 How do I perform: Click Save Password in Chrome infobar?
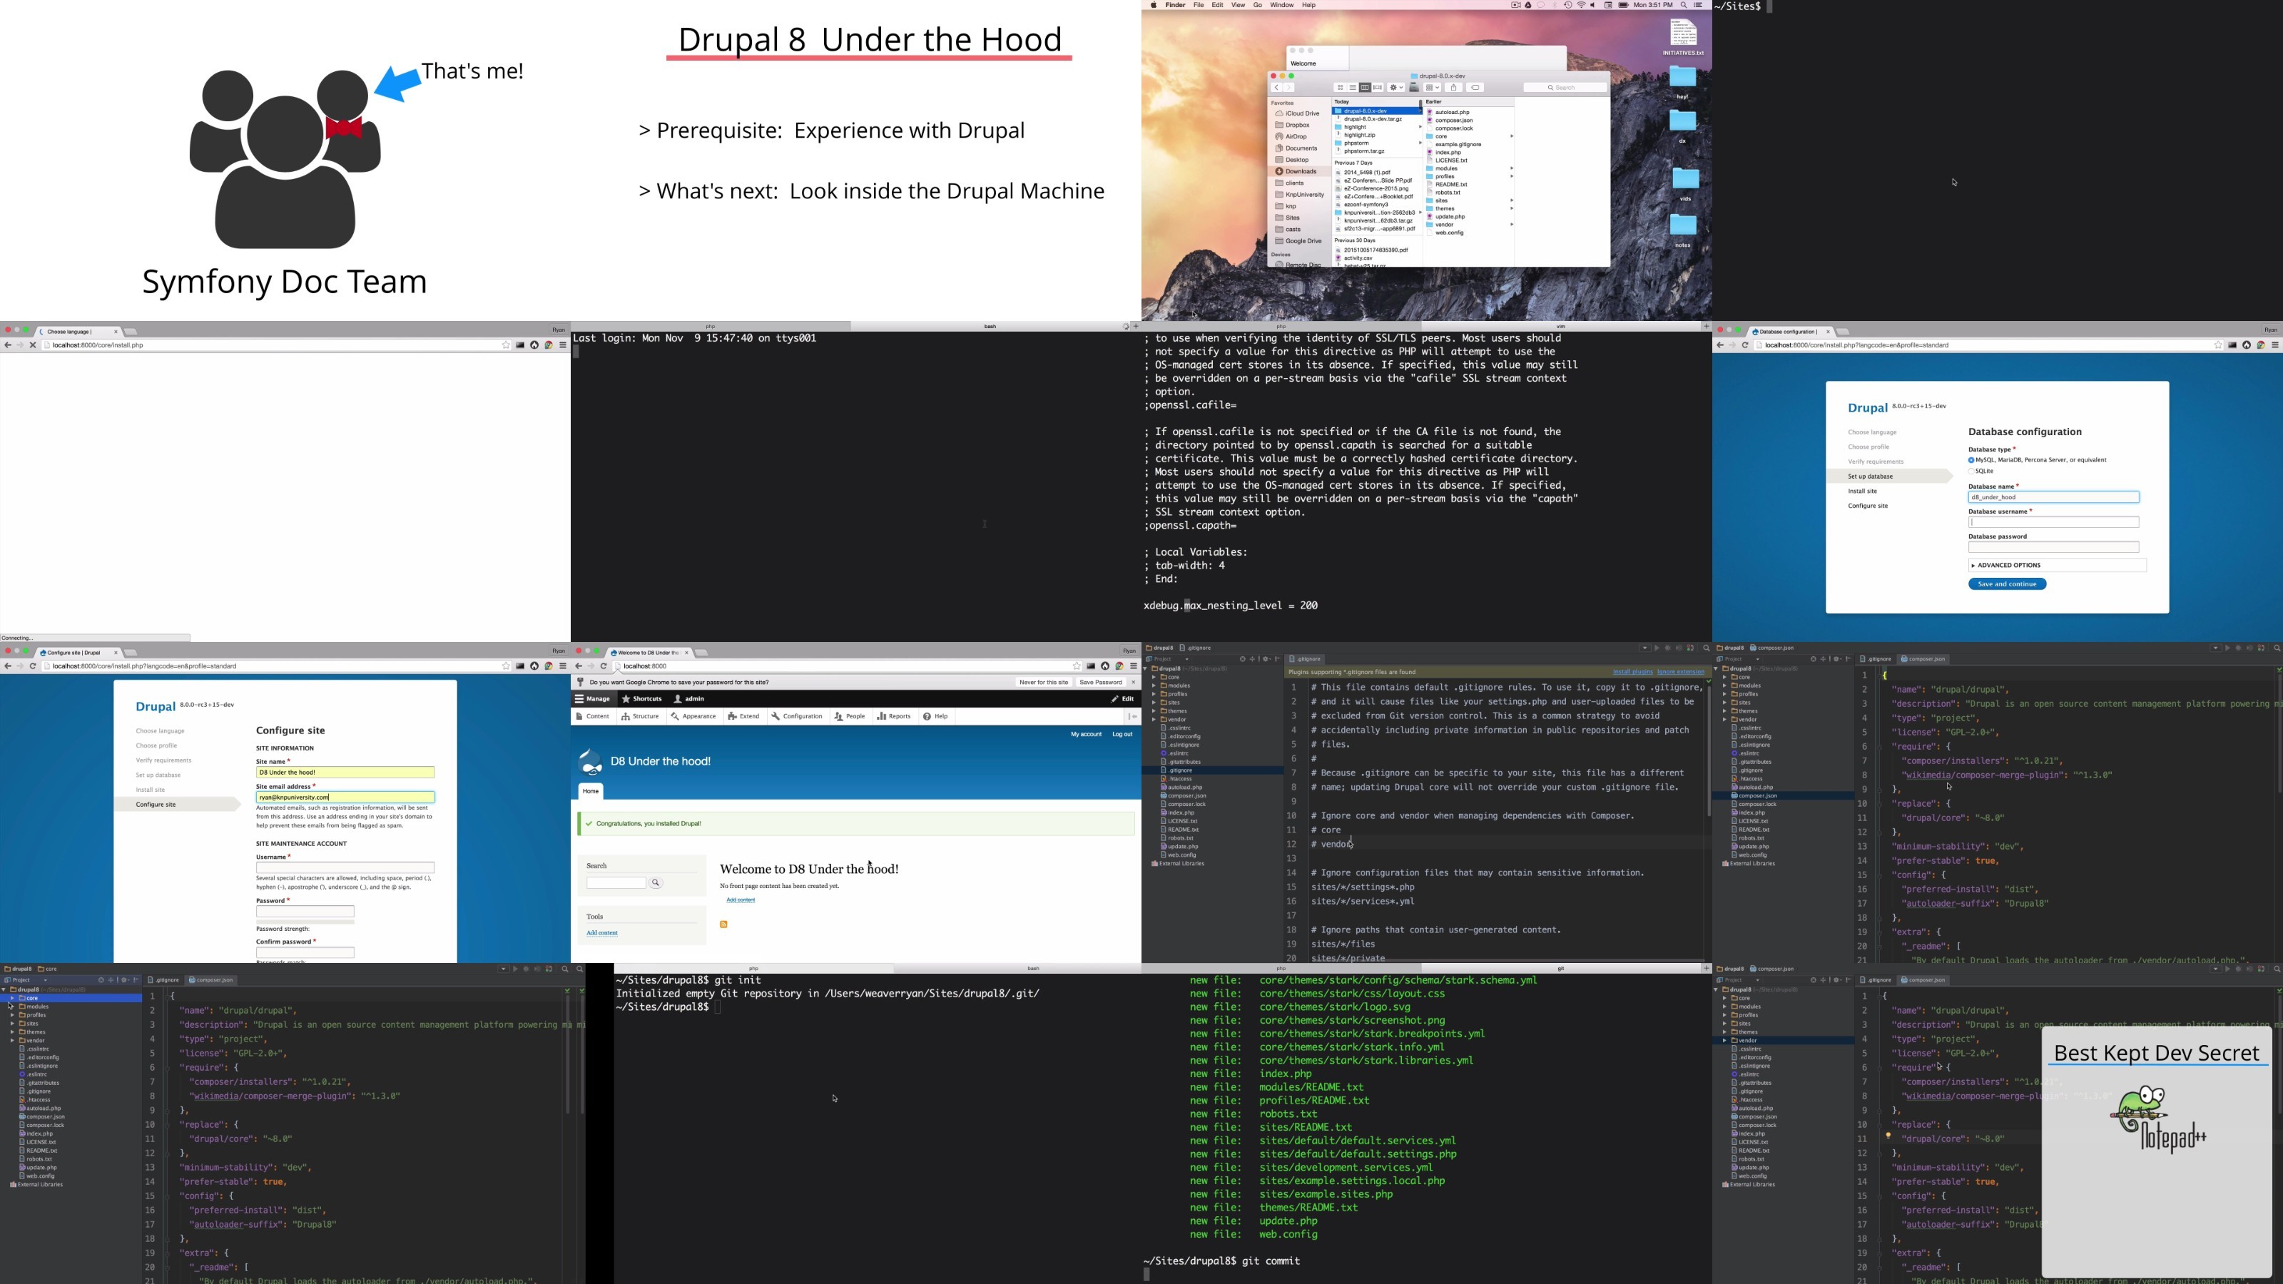click(x=1101, y=683)
